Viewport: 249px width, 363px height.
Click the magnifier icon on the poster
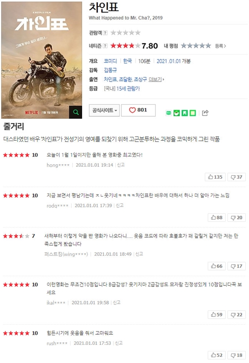coord(76,112)
